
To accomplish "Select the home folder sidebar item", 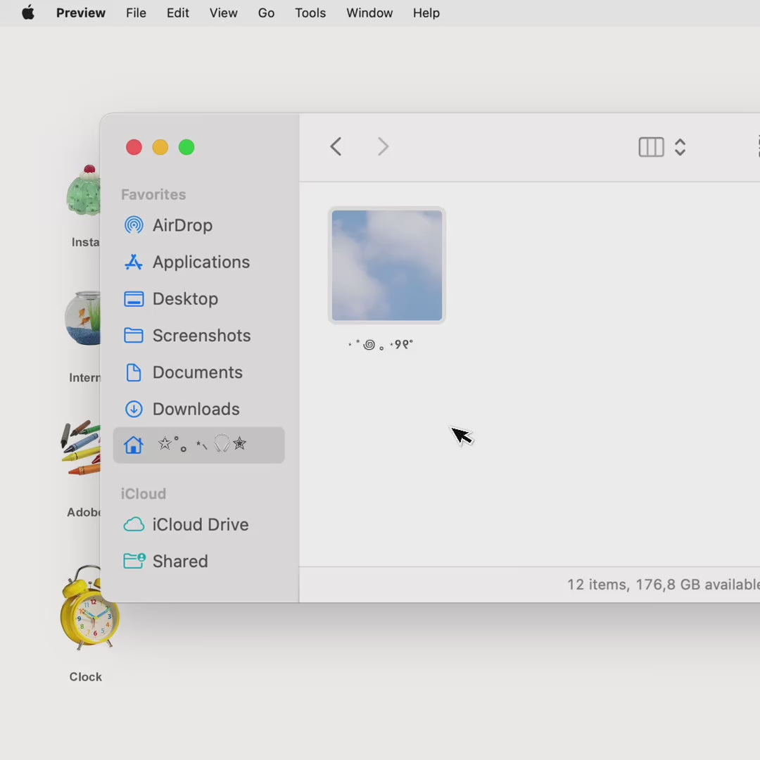I will point(198,445).
